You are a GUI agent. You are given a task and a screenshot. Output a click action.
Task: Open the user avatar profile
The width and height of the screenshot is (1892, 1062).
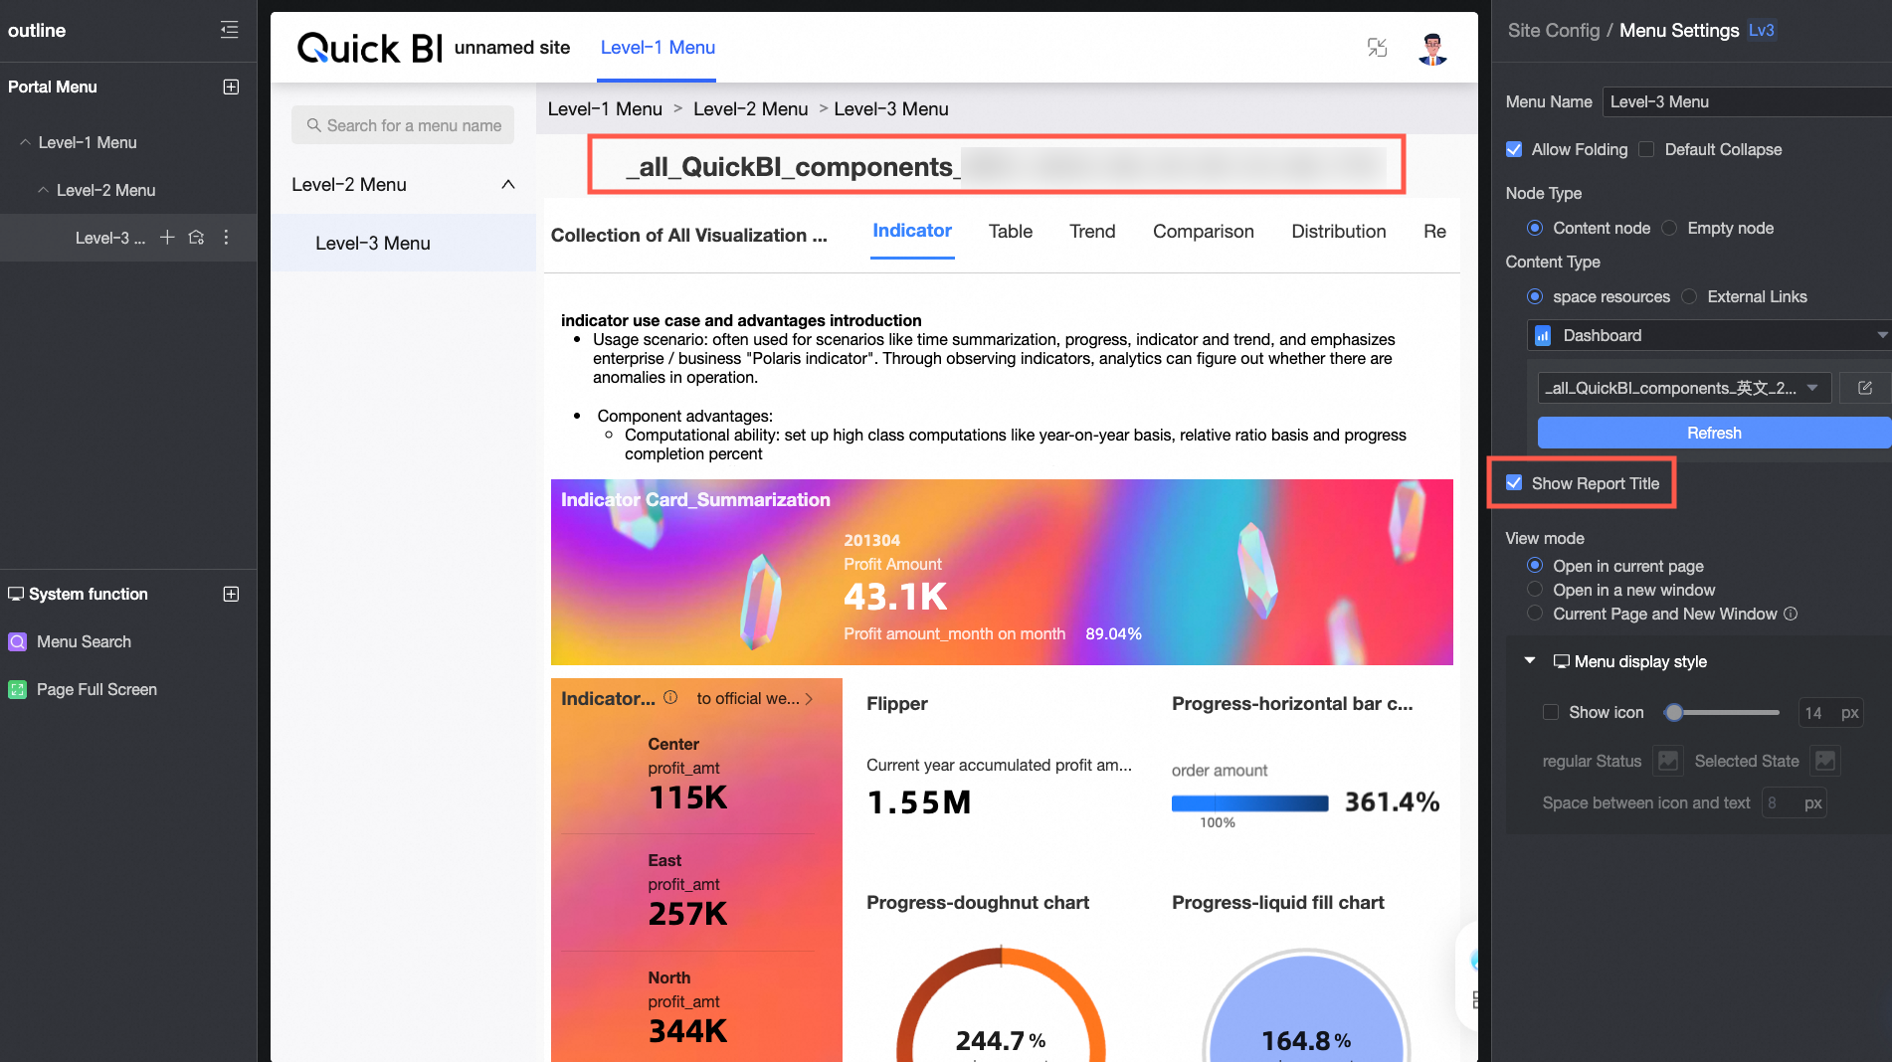coord(1432,48)
